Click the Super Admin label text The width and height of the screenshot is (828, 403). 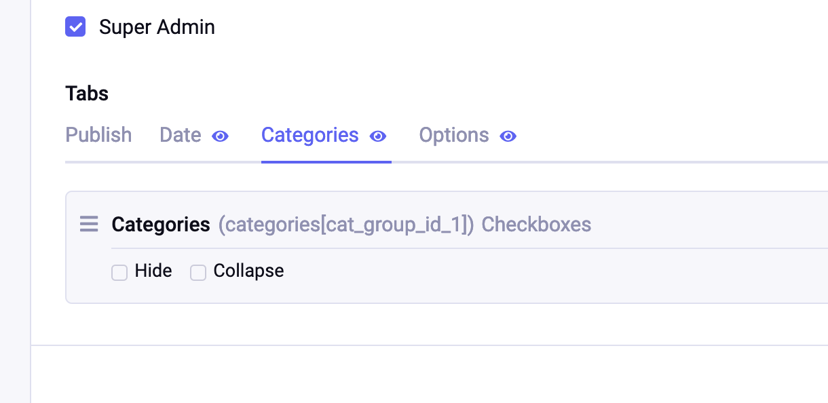(x=157, y=27)
